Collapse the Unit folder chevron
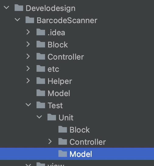This screenshot has height=166, width=154. tap(39, 117)
